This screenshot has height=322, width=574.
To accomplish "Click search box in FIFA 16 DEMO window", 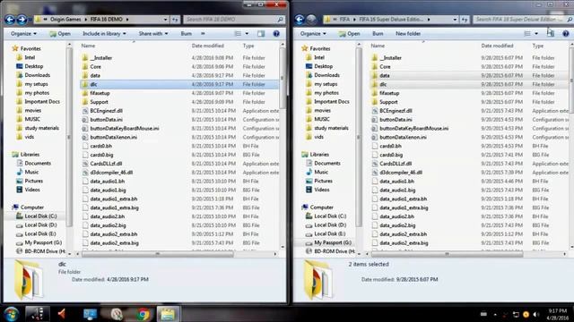I will [x=233, y=20].
